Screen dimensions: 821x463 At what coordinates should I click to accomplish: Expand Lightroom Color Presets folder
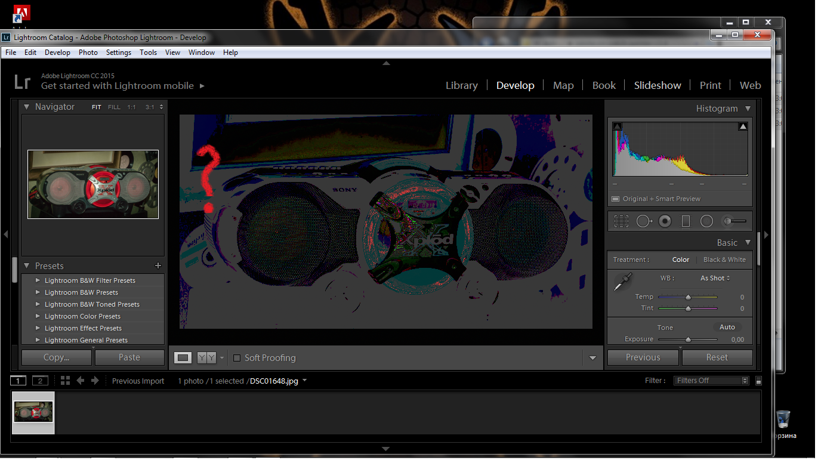(x=38, y=316)
